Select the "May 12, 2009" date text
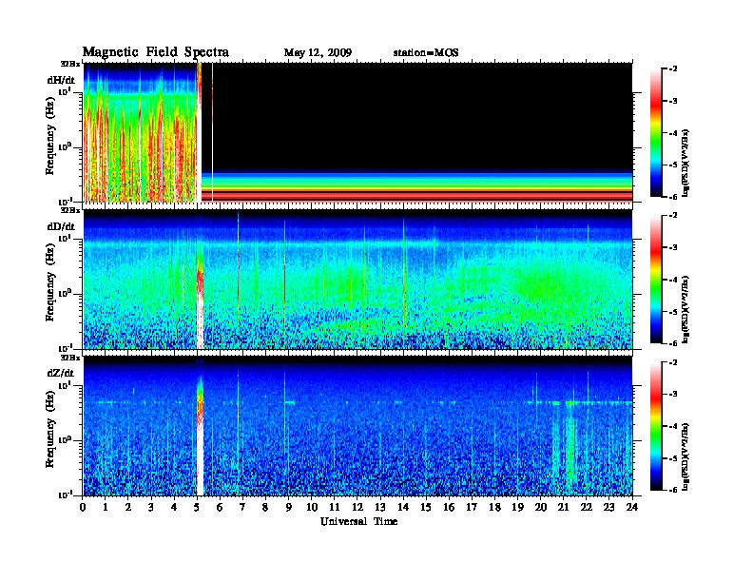 coord(318,53)
